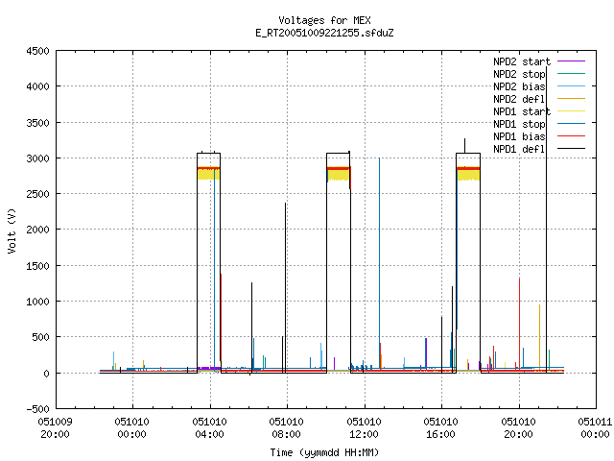Click the 3000 y-axis tick label
614x461 pixels.
pos(38,158)
